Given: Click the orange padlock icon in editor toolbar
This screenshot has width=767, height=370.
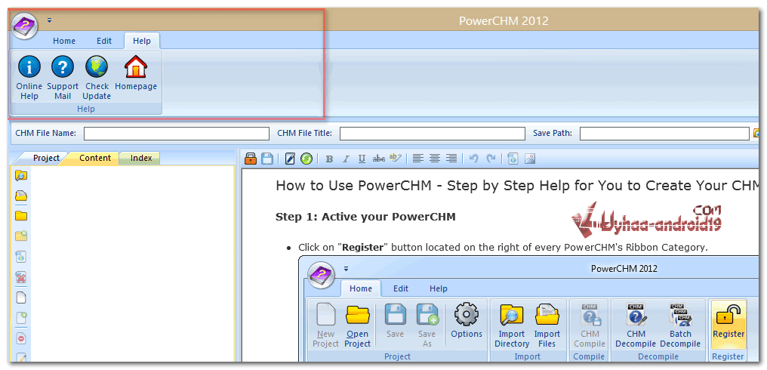Looking at the screenshot, I should pyautogui.click(x=251, y=158).
